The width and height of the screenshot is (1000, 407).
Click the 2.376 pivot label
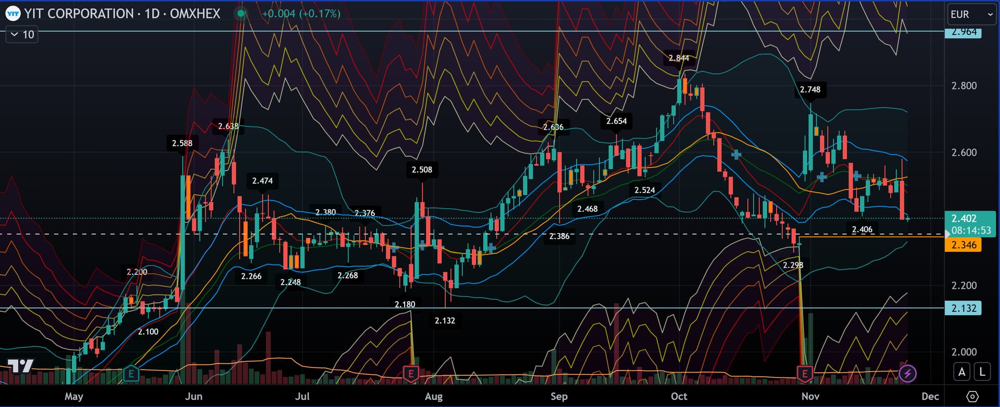coord(365,213)
